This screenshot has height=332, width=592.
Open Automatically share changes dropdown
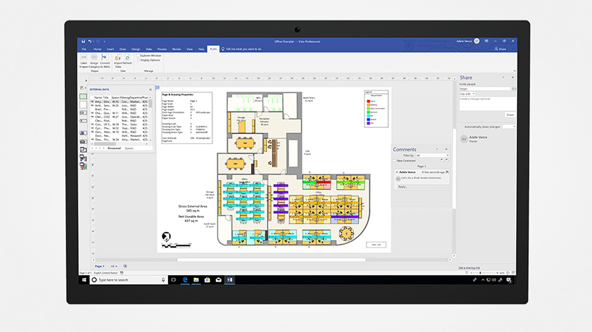[x=513, y=127]
